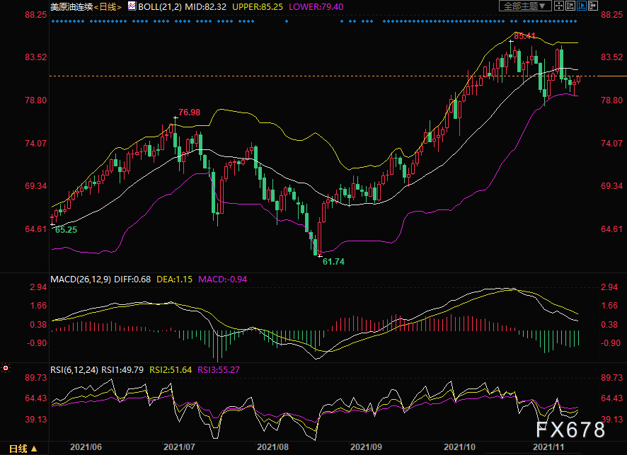
Task: Click the RSI1:49.79 value
Action: point(122,370)
